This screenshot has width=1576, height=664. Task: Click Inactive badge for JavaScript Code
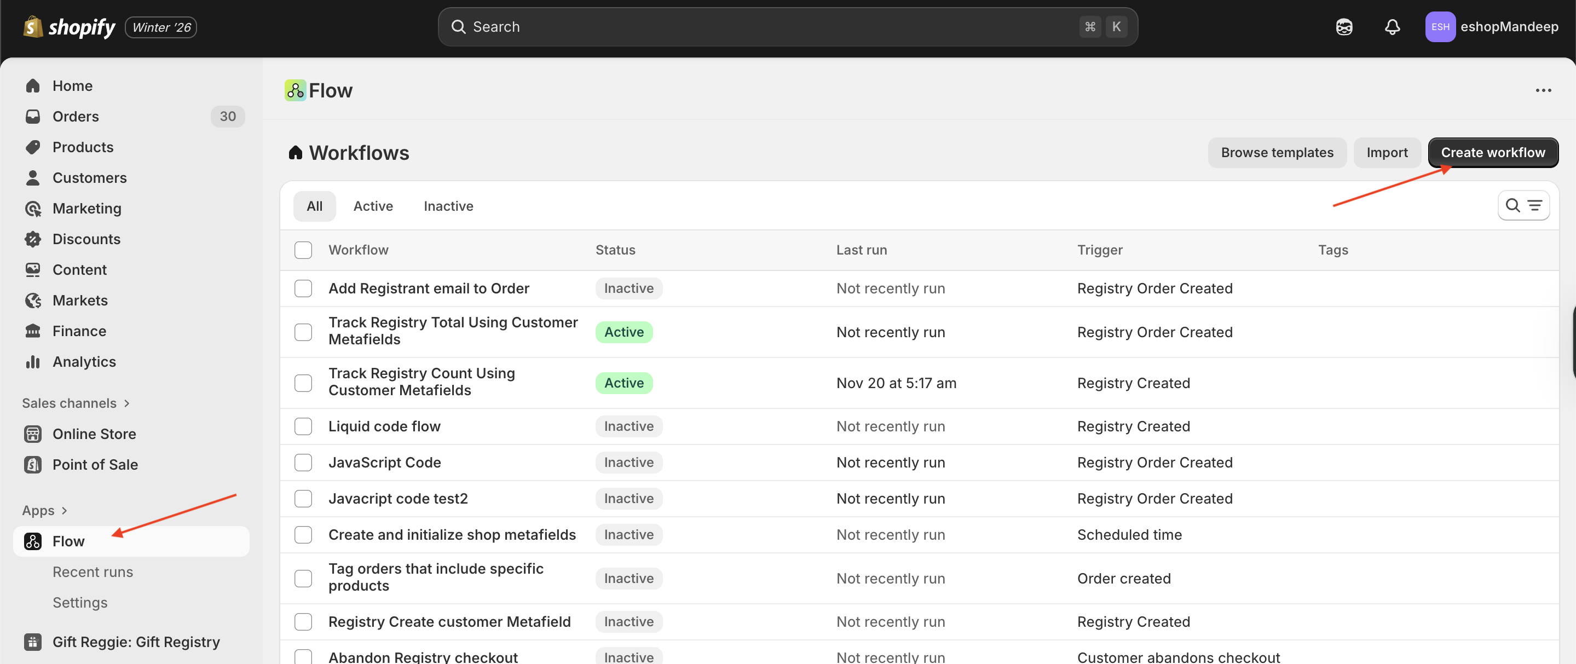click(629, 462)
